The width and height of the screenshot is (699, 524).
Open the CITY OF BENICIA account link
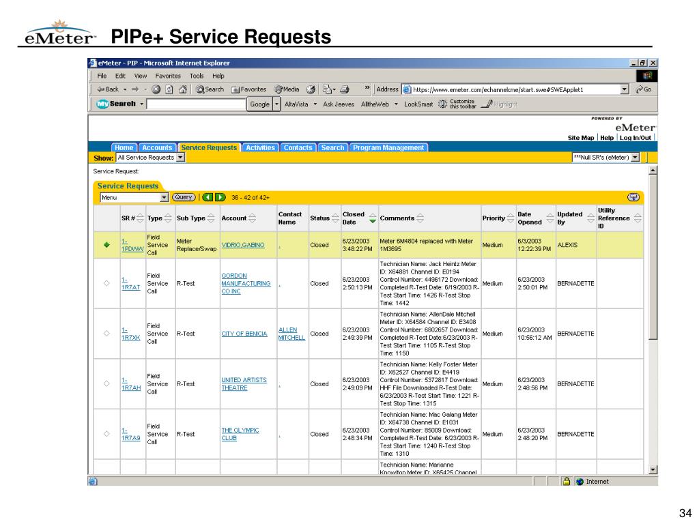click(x=244, y=333)
